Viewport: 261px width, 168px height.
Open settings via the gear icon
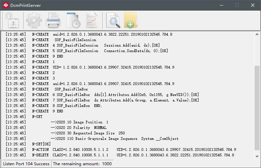coord(34,20)
